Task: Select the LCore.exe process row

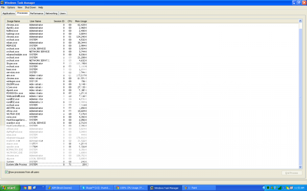Action: pyautogui.click(x=47, y=87)
